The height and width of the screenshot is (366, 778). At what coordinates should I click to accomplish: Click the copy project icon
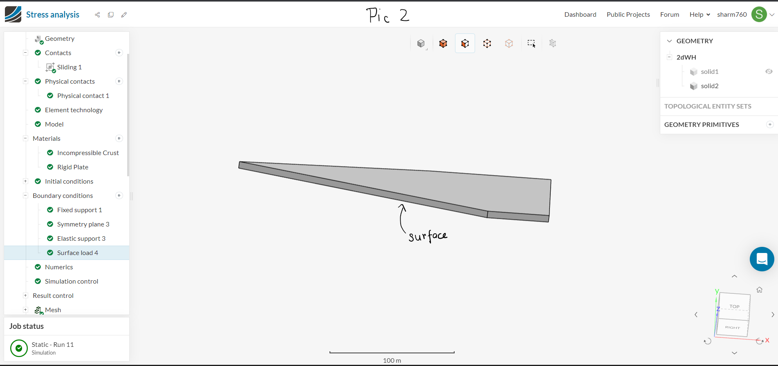click(111, 15)
